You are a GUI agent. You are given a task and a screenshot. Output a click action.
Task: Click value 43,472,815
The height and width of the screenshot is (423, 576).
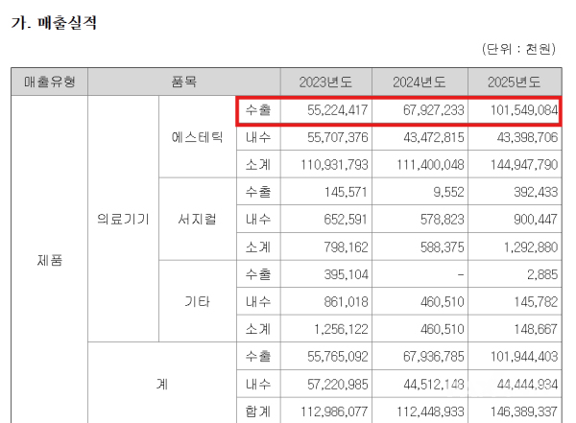pos(434,137)
